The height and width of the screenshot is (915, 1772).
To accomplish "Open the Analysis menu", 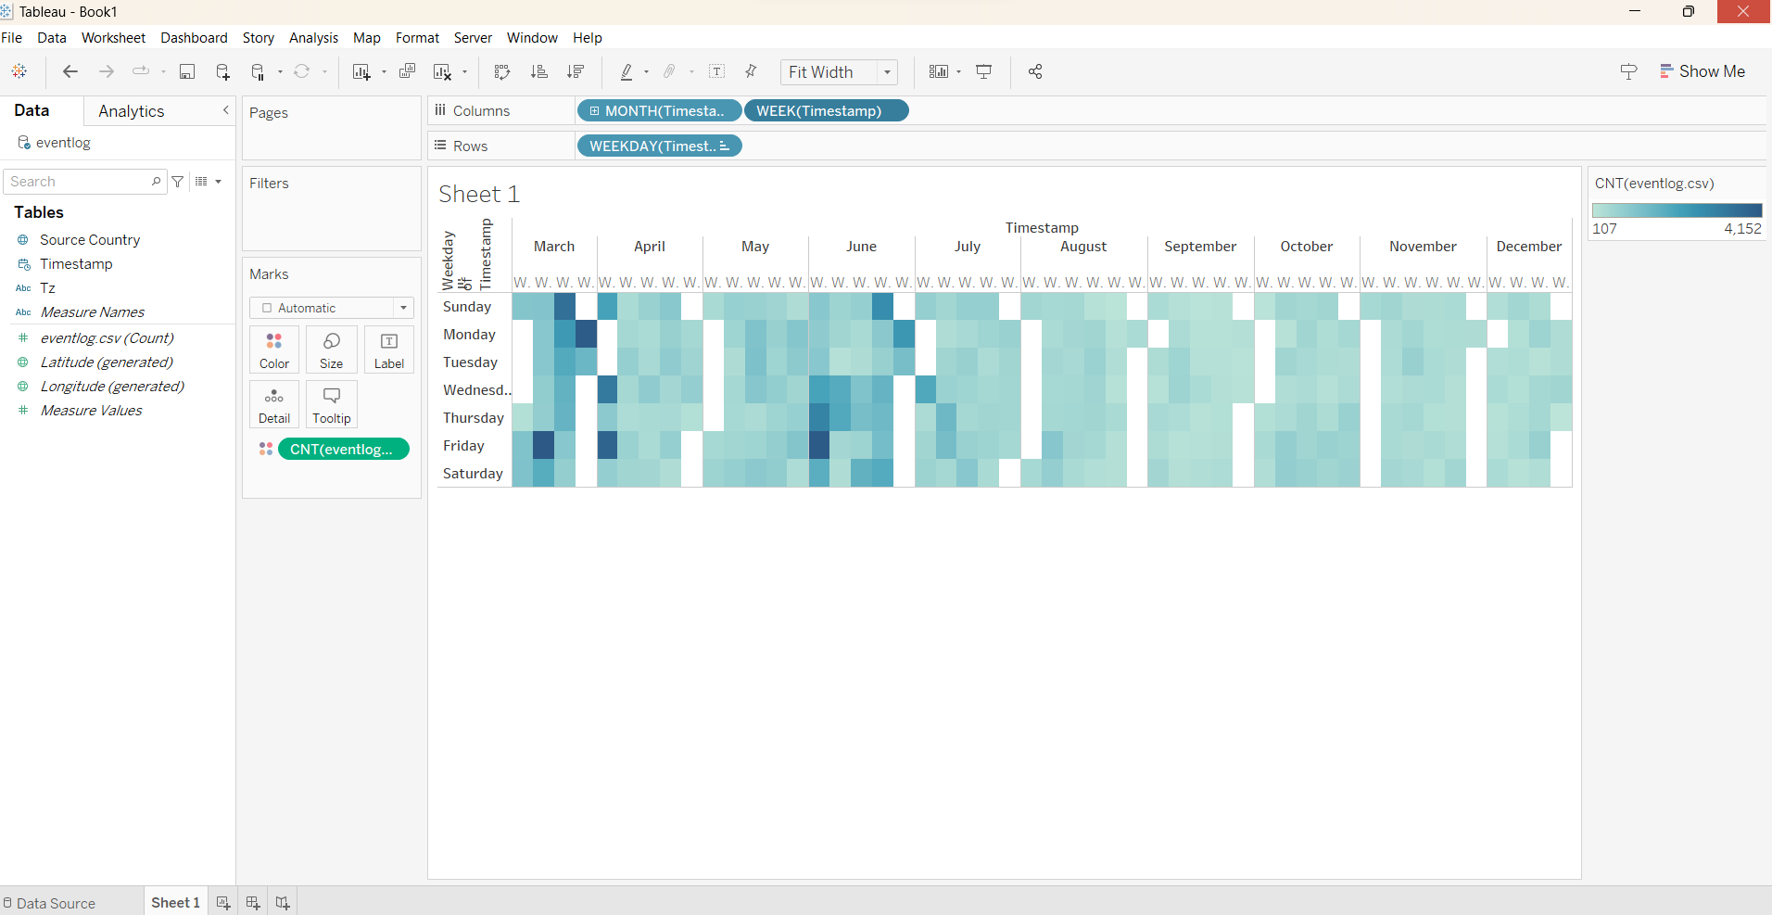I will tap(313, 38).
